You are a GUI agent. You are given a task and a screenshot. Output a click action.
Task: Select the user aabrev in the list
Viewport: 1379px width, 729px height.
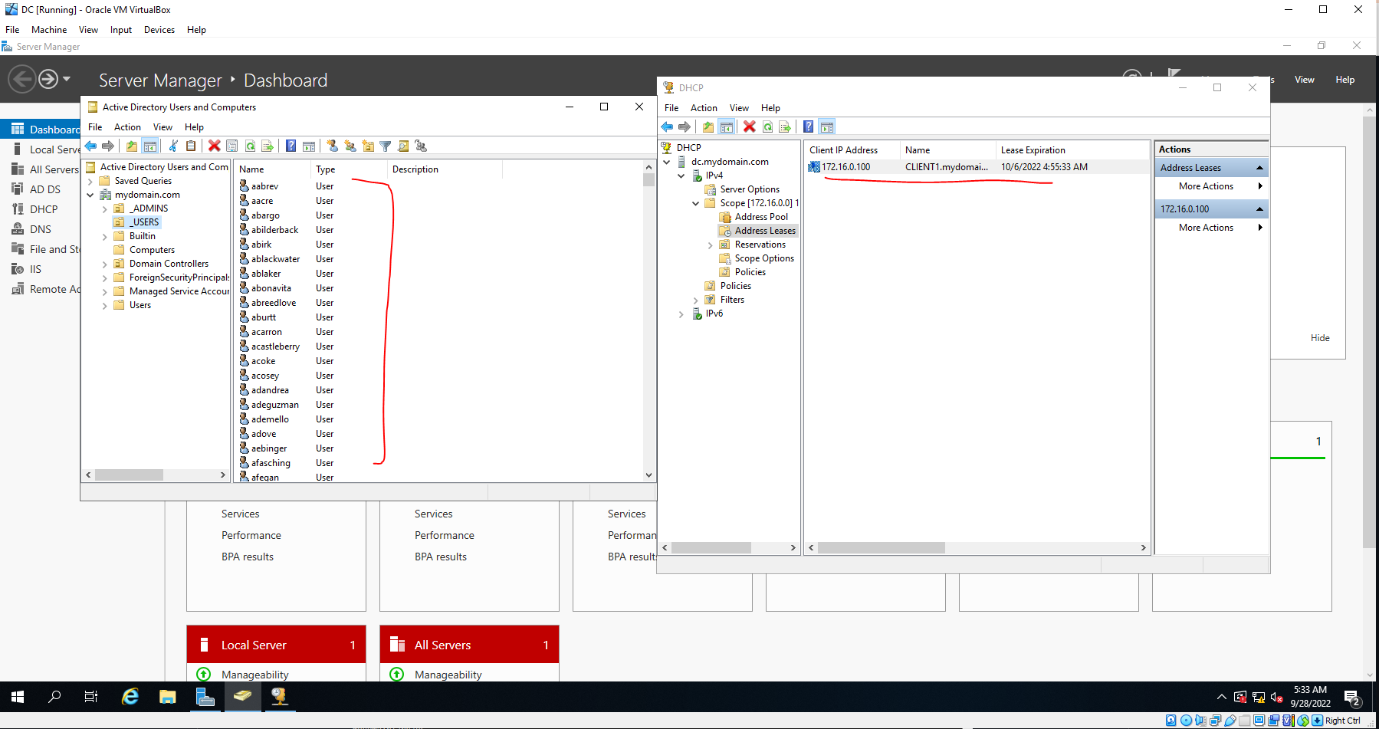click(x=264, y=186)
